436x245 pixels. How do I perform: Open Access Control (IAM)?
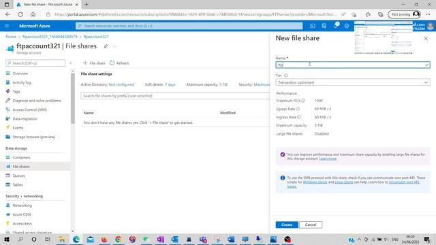pos(29,110)
